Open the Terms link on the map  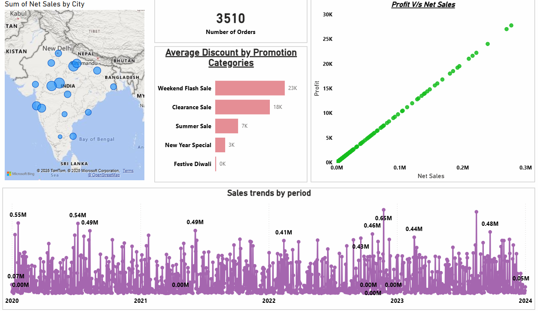[128, 171]
